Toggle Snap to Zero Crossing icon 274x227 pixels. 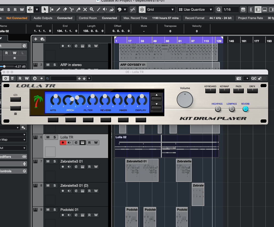click(133, 9)
